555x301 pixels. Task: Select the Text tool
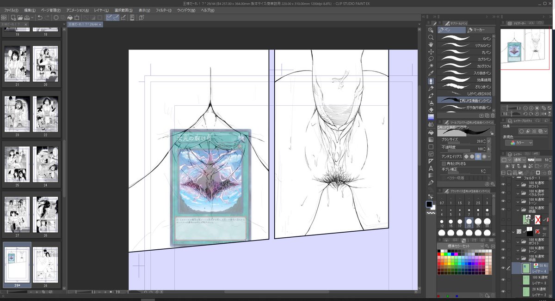click(431, 169)
